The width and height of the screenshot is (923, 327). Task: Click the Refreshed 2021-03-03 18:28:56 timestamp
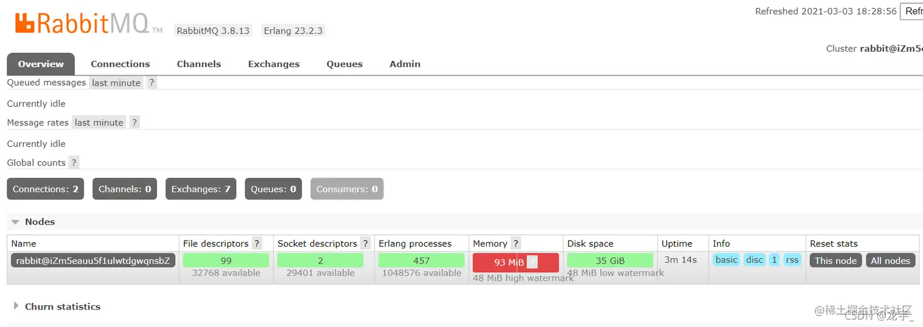coord(826,11)
